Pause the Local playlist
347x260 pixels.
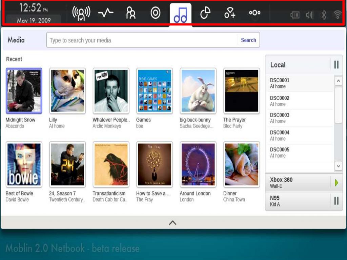pos(336,65)
